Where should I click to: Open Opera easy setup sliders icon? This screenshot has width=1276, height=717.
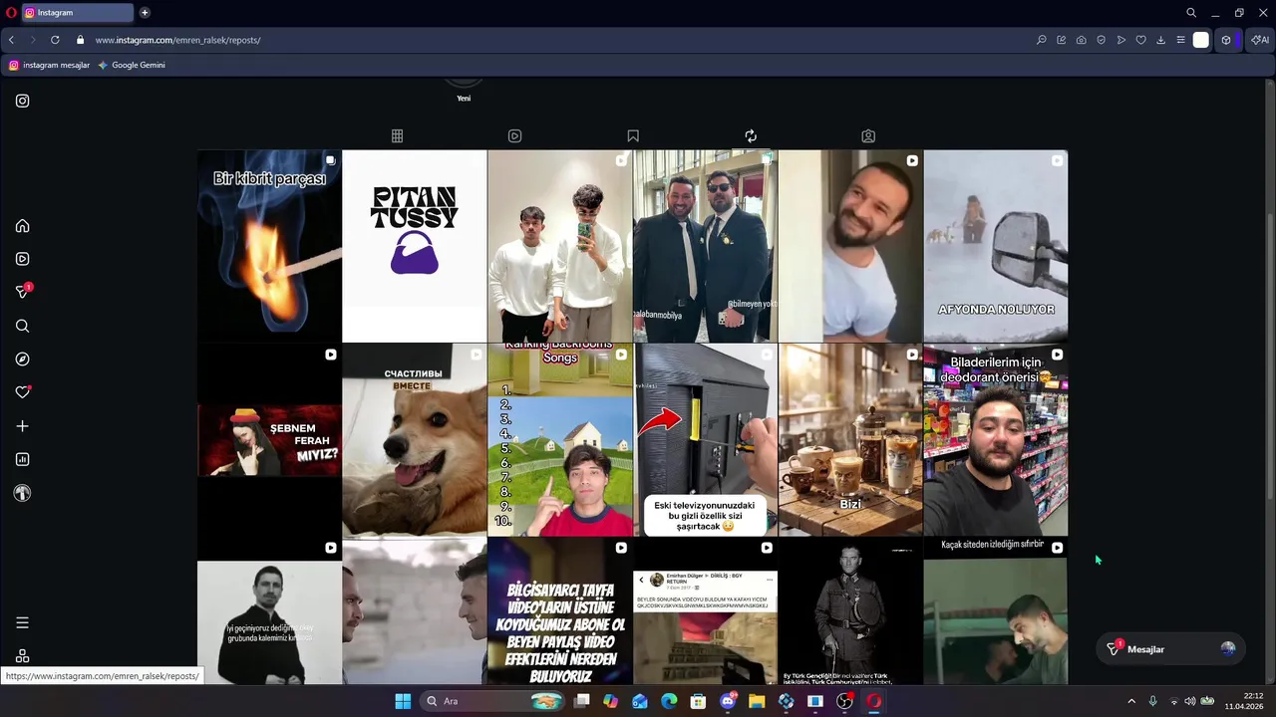tap(1180, 40)
